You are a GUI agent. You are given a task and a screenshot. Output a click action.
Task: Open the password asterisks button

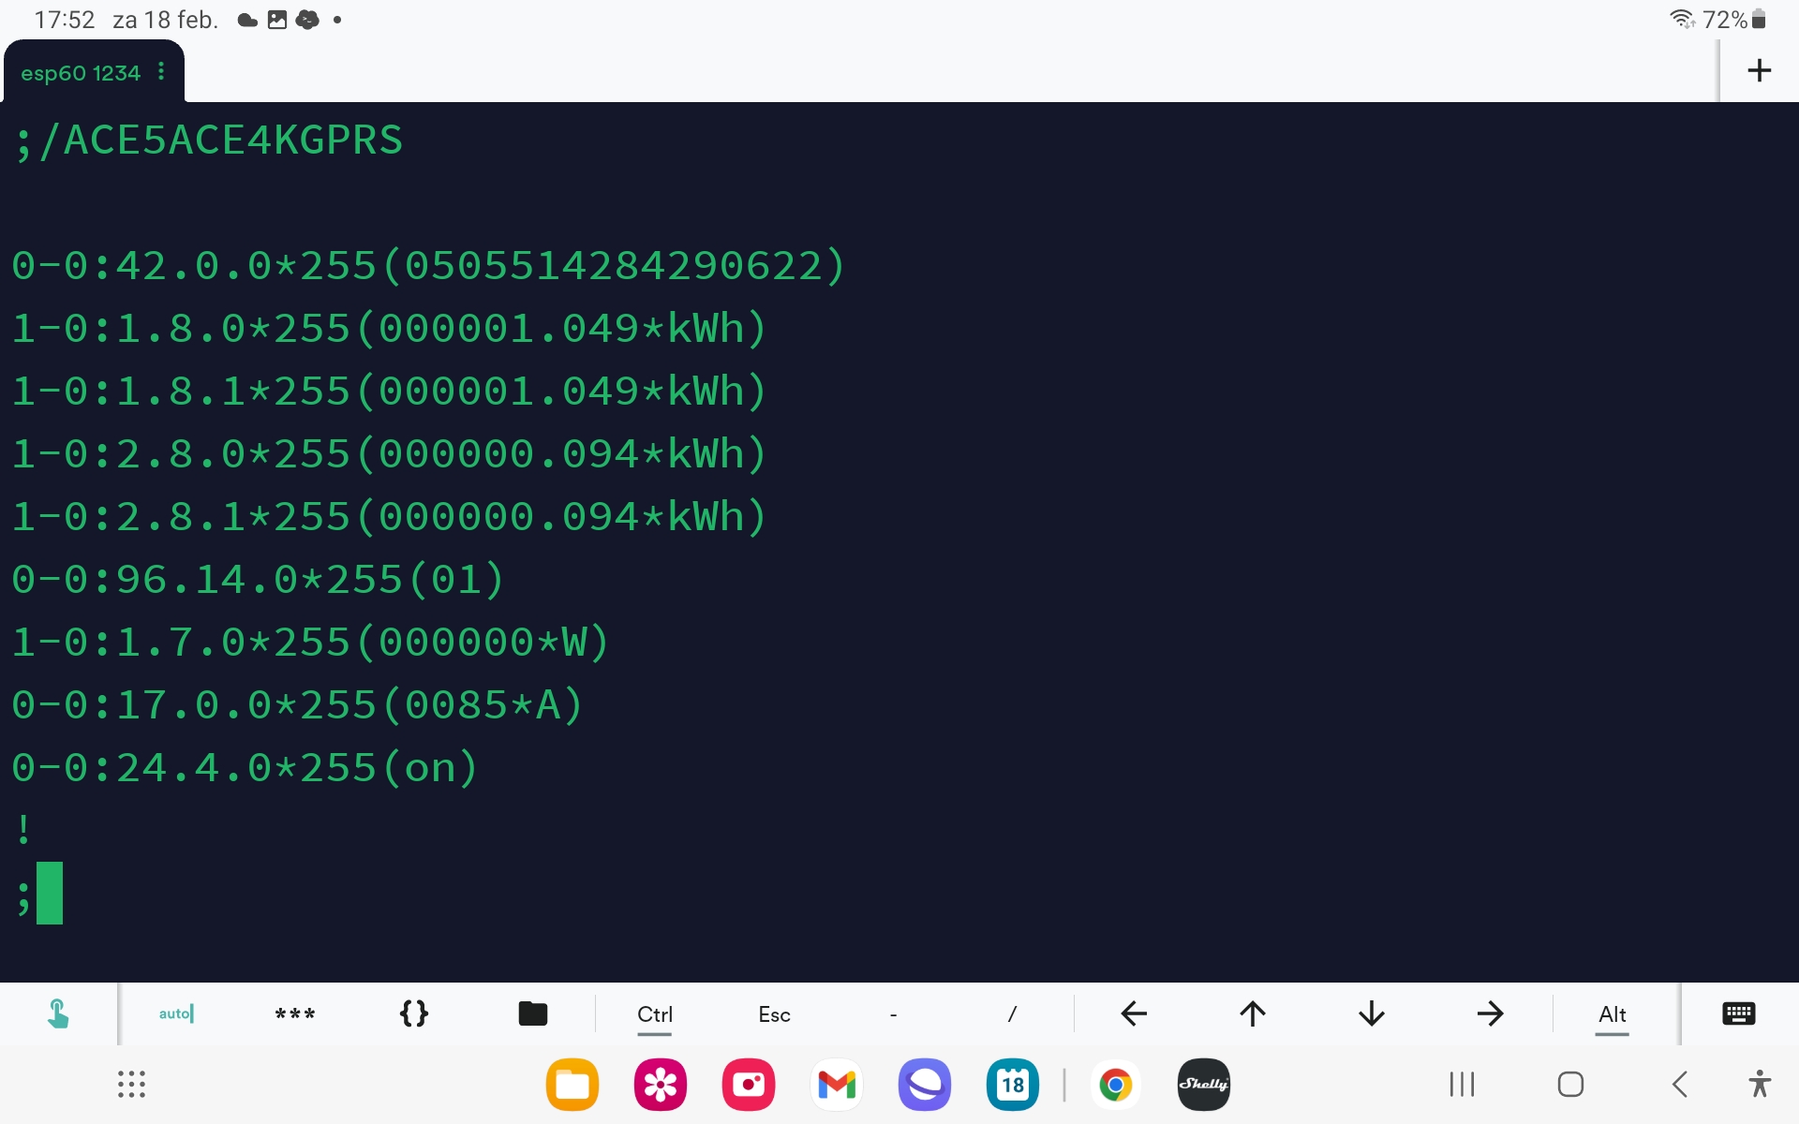point(295,1013)
